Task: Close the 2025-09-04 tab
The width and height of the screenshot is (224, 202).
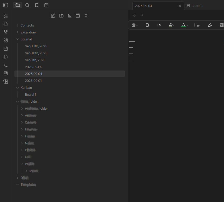Action: [x=180, y=6]
